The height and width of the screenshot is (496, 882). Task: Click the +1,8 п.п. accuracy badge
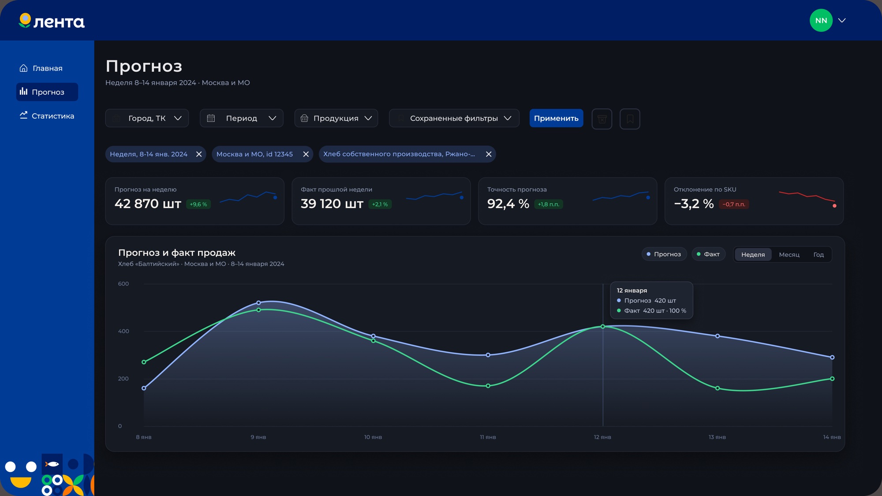point(548,204)
